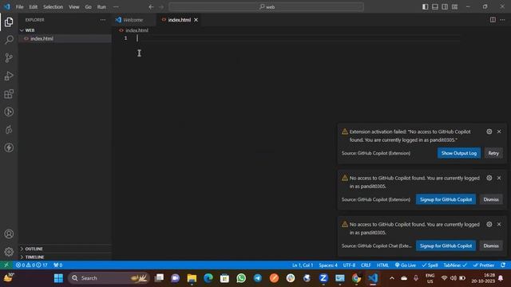Open the remote window indicator in status bar
511x287 pixels.
click(6, 265)
